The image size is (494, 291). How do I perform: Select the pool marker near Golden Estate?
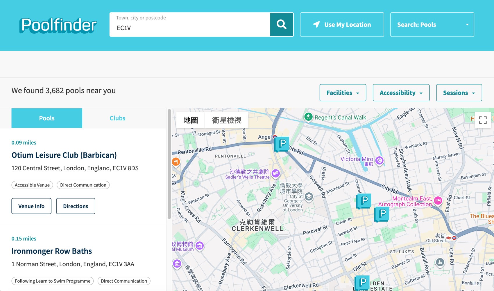coord(362,282)
